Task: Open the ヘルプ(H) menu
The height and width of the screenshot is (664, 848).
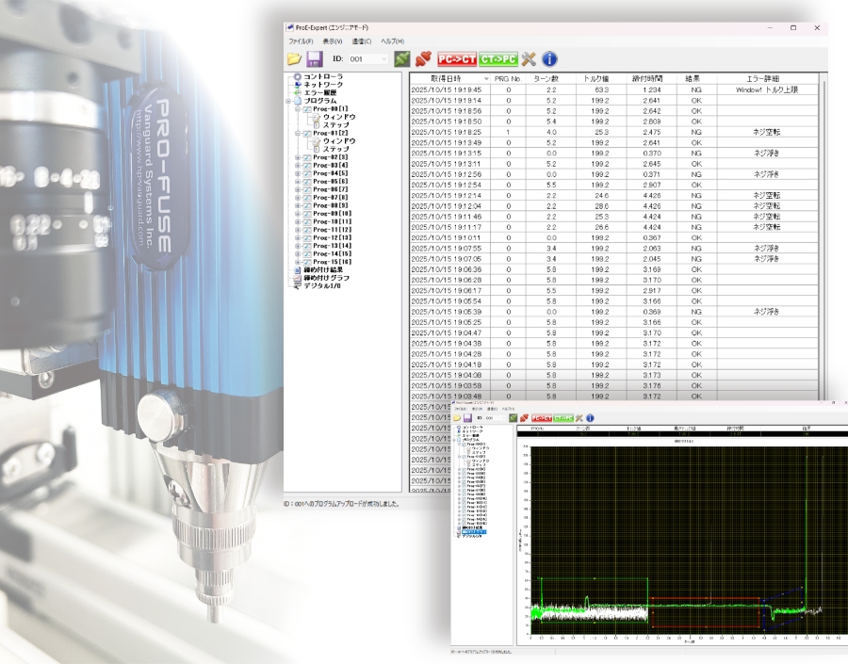Action: click(392, 41)
